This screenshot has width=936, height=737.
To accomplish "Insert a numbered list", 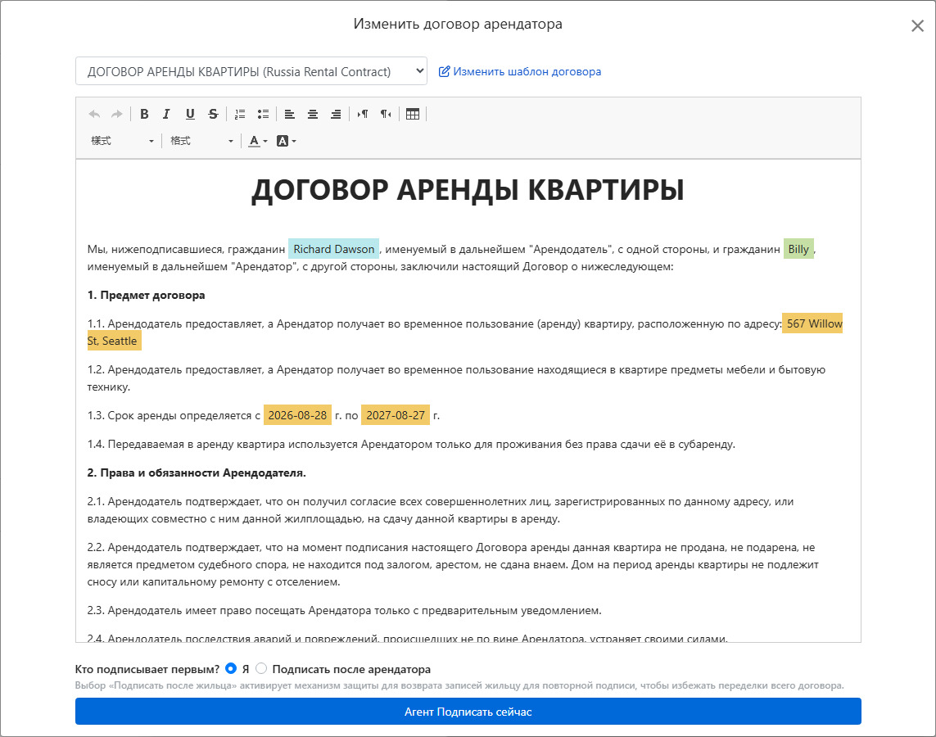I will click(x=240, y=114).
